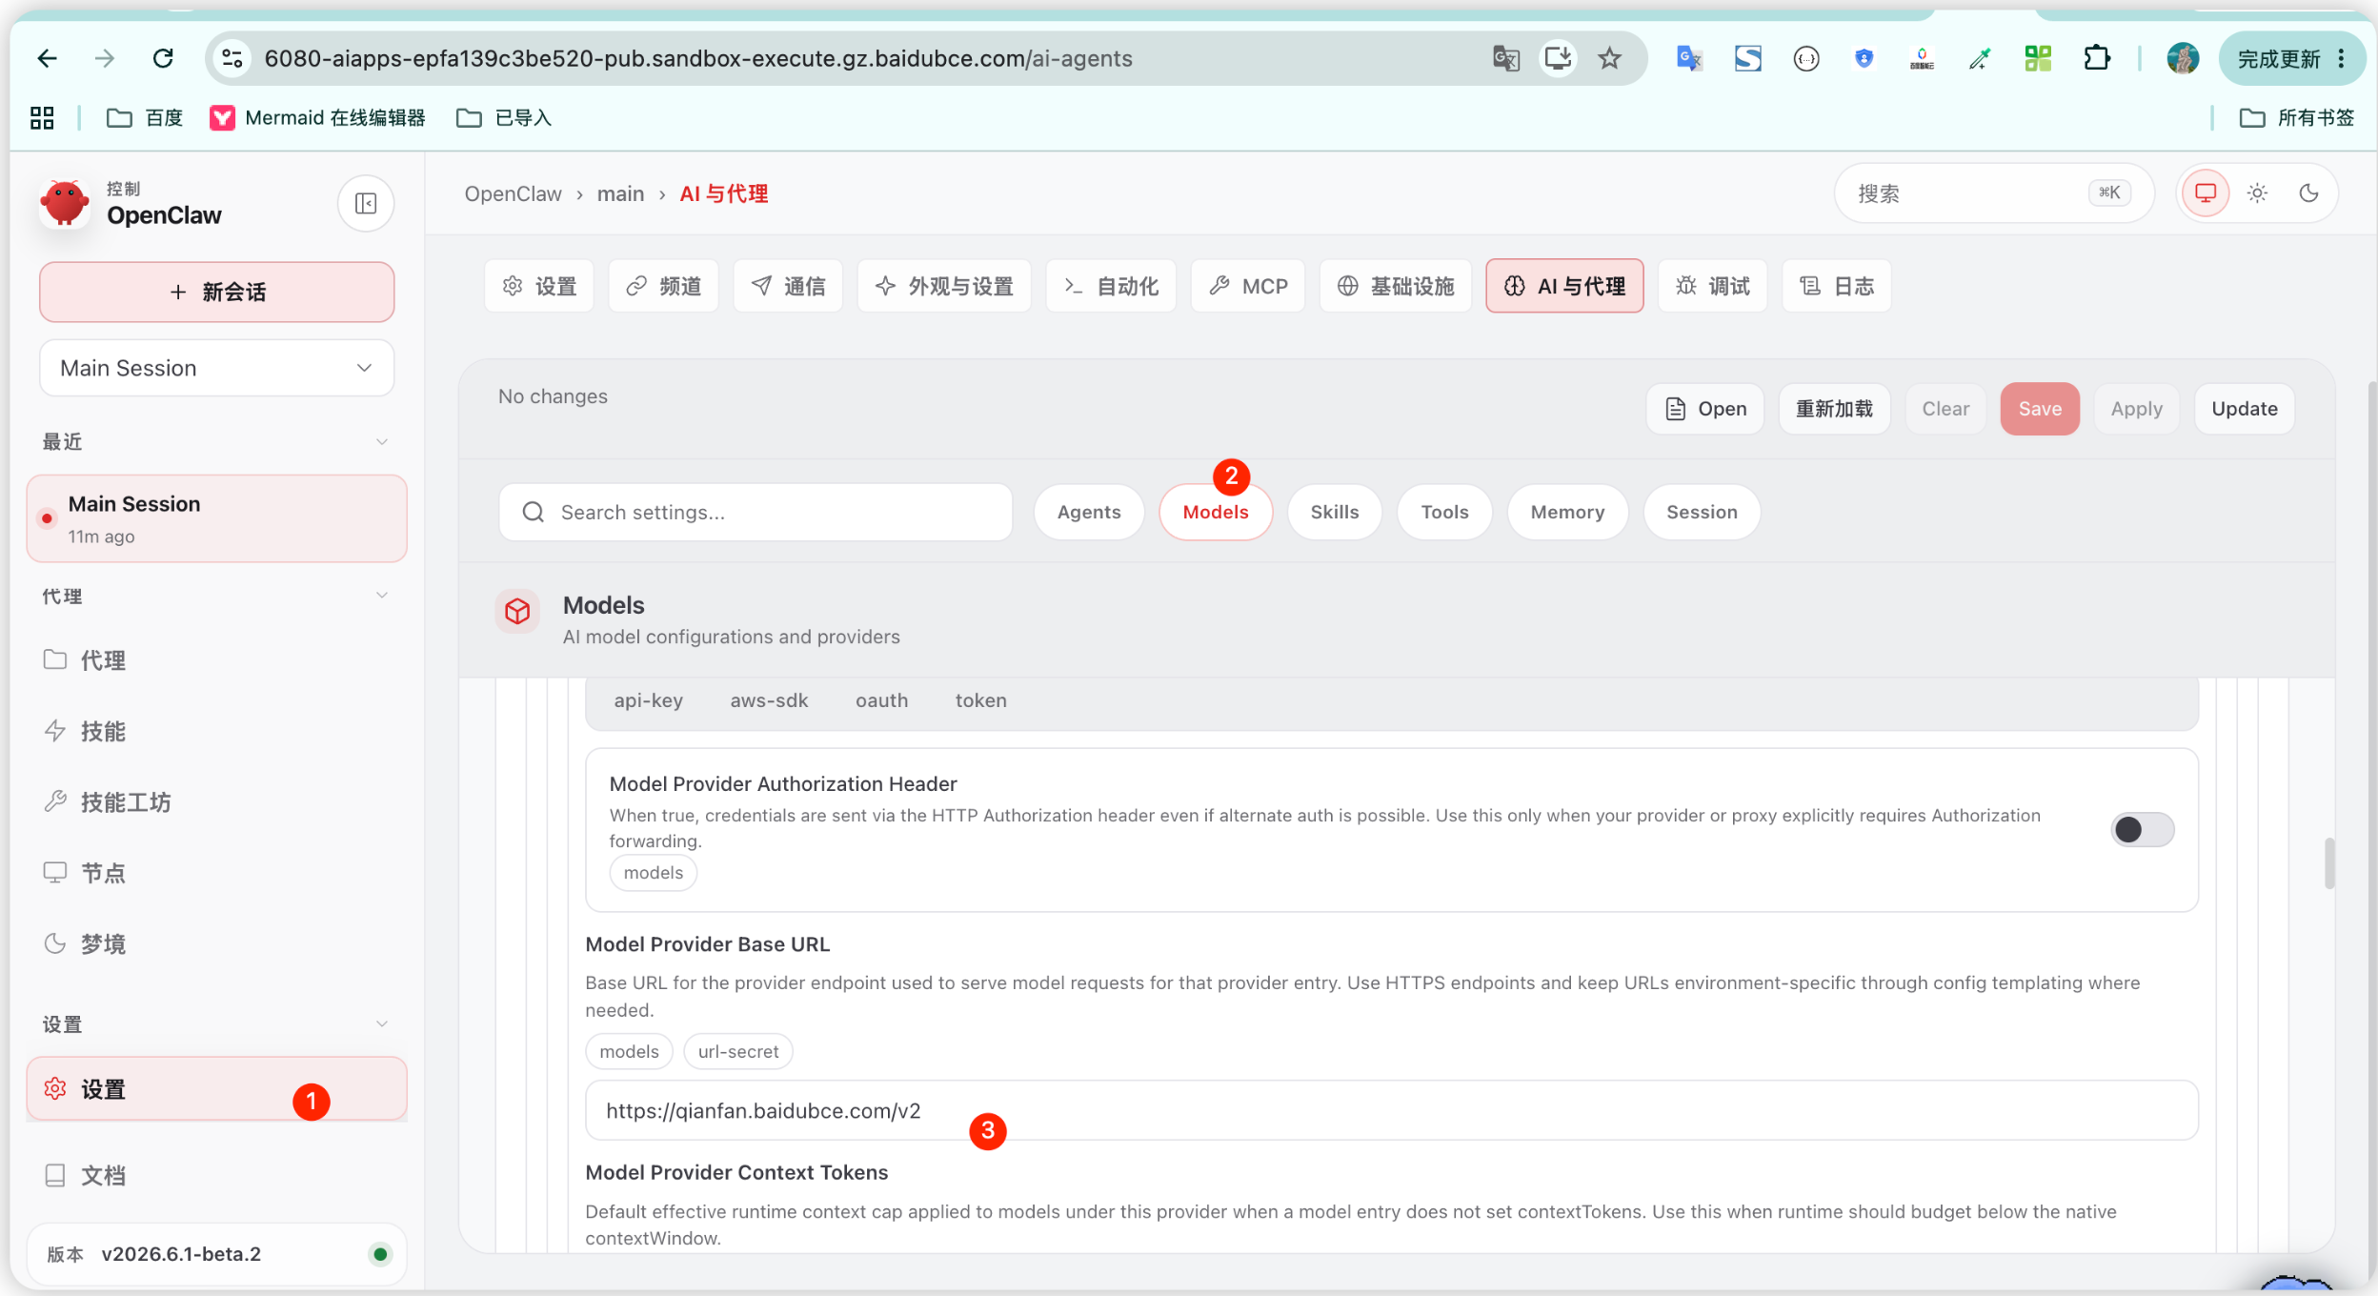Select the Memory filter pill

[x=1567, y=513]
